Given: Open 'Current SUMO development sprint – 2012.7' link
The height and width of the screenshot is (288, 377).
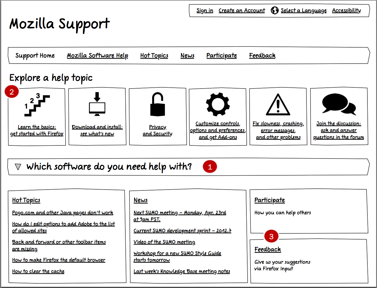Looking at the screenshot, I should tap(183, 231).
